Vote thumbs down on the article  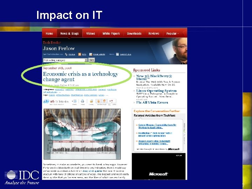click(x=104, y=101)
